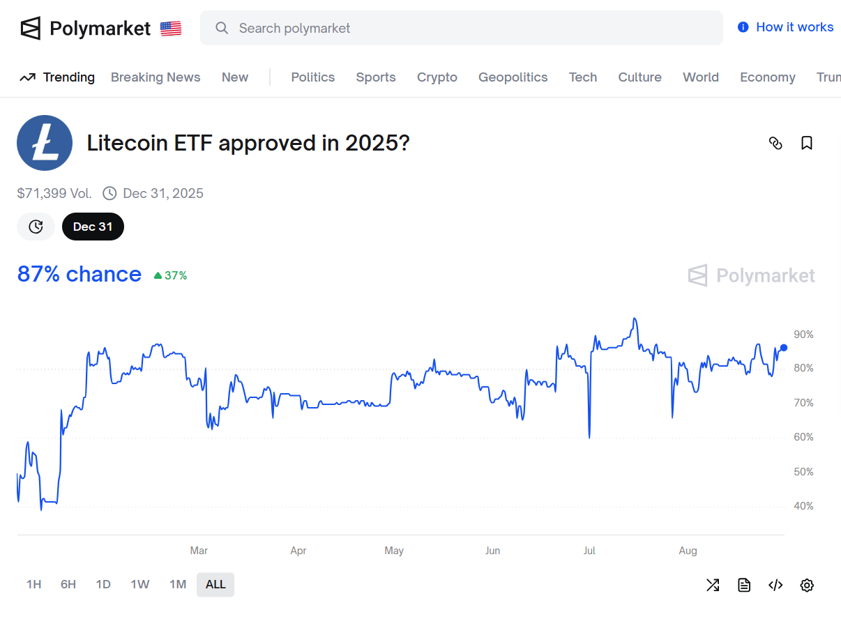This screenshot has width=841, height=619.
Task: Click the How it works link
Action: coord(785,26)
